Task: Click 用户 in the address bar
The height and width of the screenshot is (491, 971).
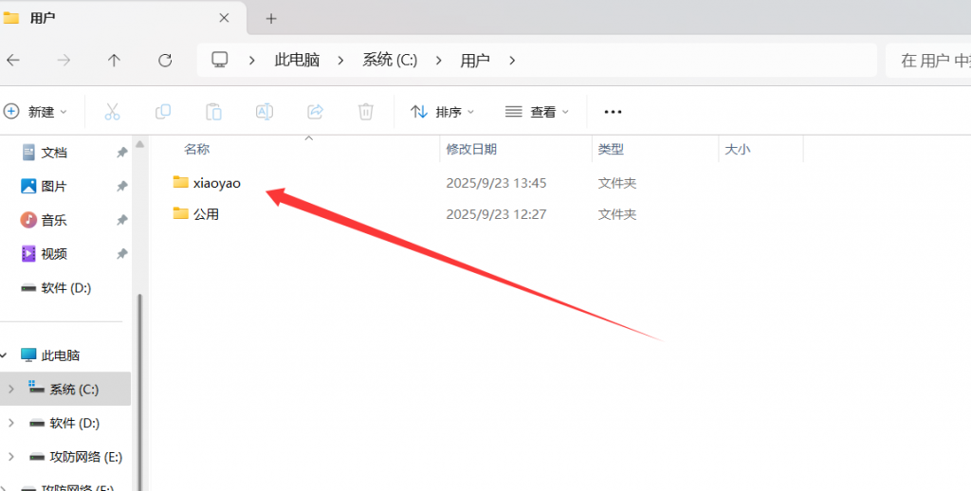Action: (475, 60)
